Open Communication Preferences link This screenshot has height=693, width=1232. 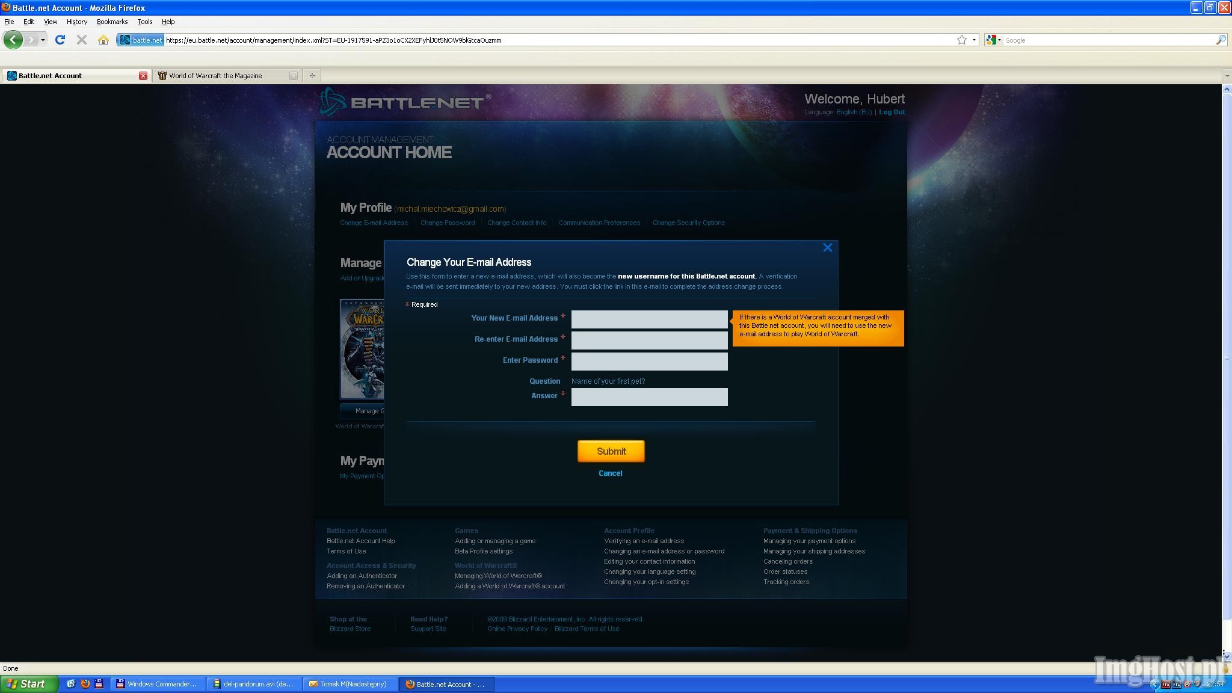(x=599, y=223)
